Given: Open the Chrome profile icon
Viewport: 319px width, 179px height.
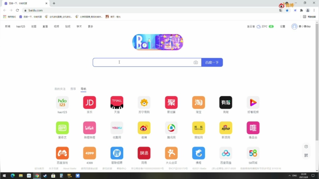Looking at the screenshot, I should pos(308,10).
